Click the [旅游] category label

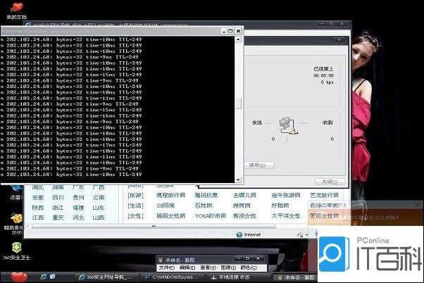click(x=135, y=195)
